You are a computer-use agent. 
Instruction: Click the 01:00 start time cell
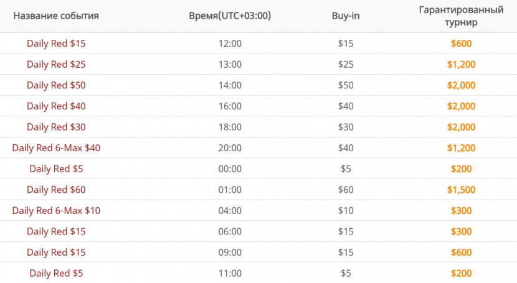tap(230, 190)
